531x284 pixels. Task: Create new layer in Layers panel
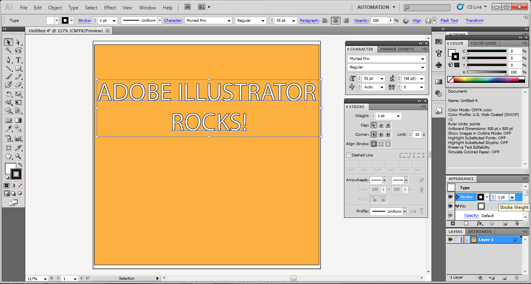click(x=504, y=278)
